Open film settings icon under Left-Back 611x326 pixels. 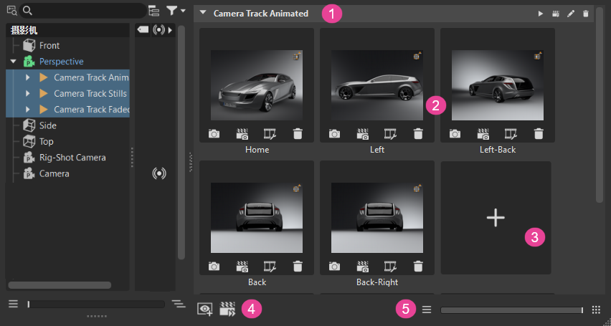pyautogui.click(x=511, y=134)
